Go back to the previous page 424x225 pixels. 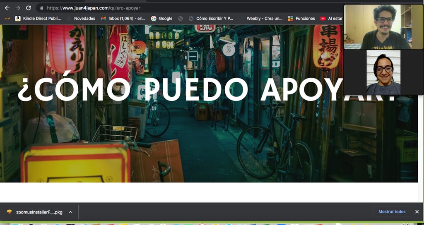pyautogui.click(x=7, y=8)
